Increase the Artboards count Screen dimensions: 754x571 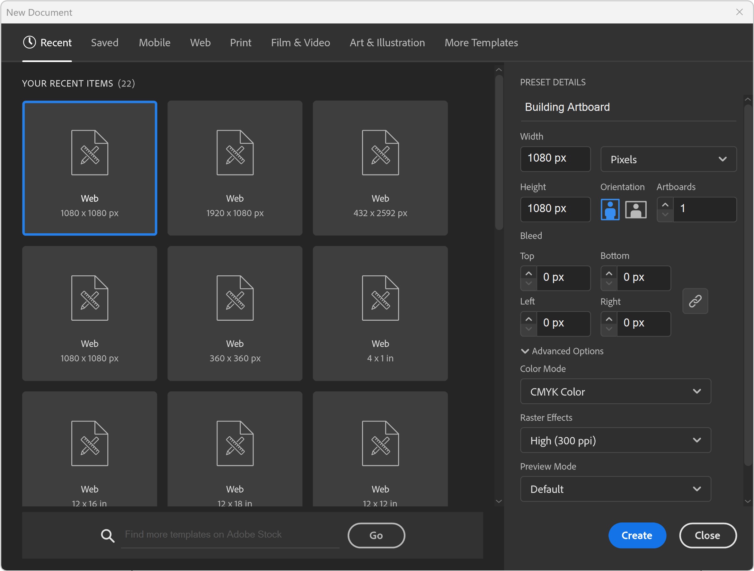[665, 205]
